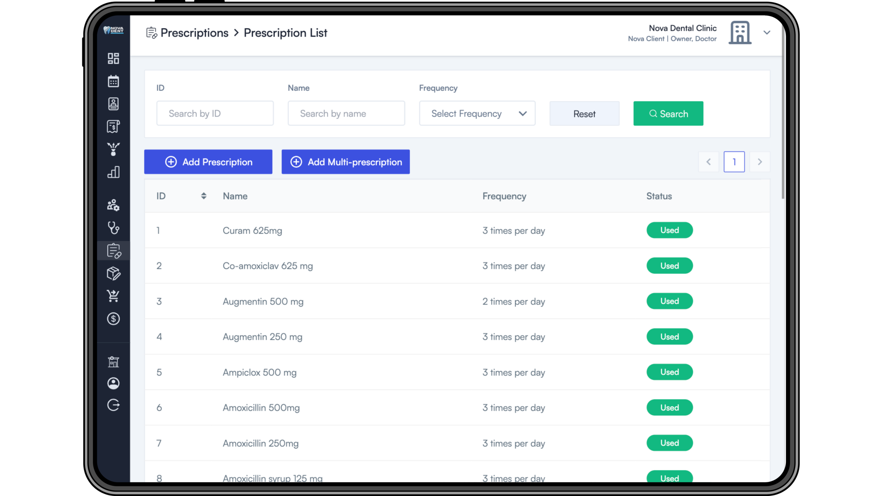Open the dollar coin finance icon
Image resolution: width=882 pixels, height=496 pixels.
point(113,319)
